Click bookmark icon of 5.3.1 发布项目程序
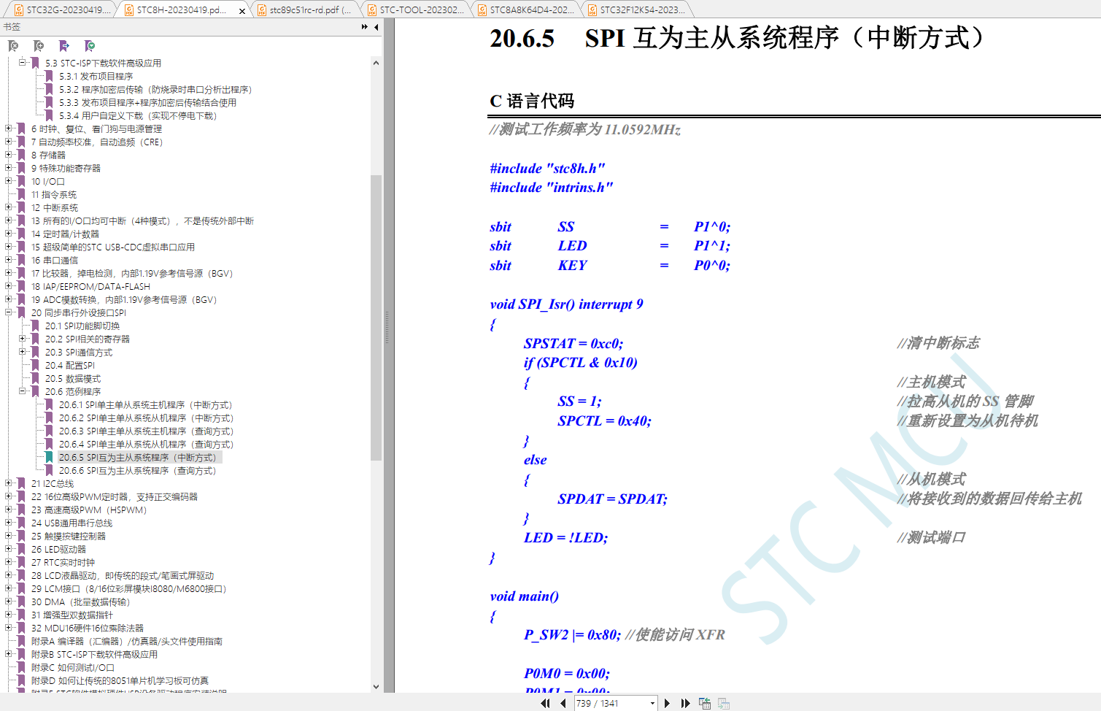The height and width of the screenshot is (711, 1101). tap(50, 76)
